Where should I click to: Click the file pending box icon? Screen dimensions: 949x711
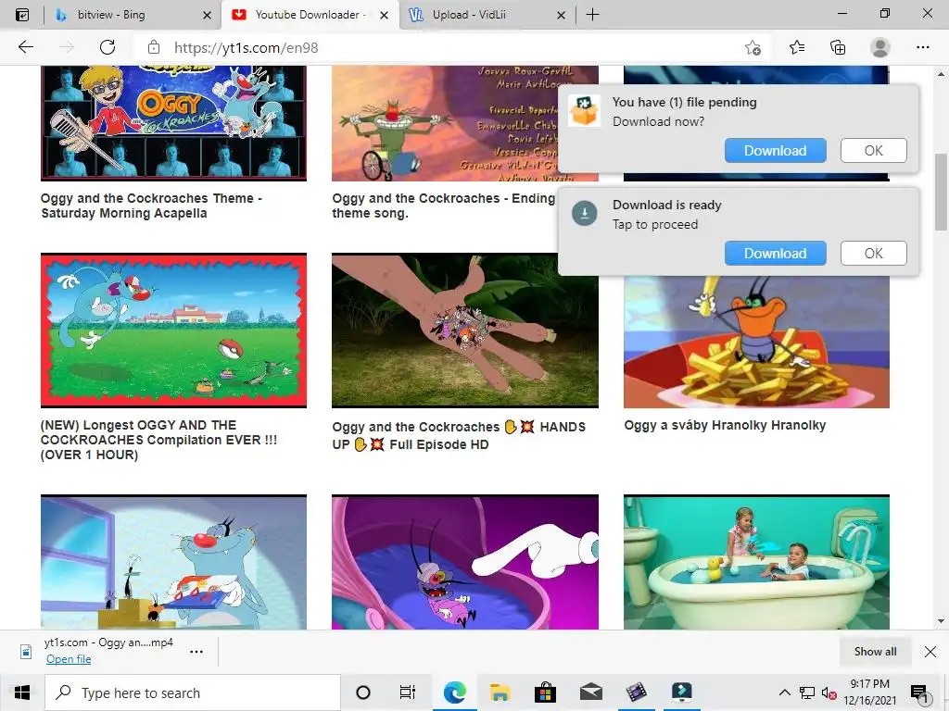tap(584, 111)
